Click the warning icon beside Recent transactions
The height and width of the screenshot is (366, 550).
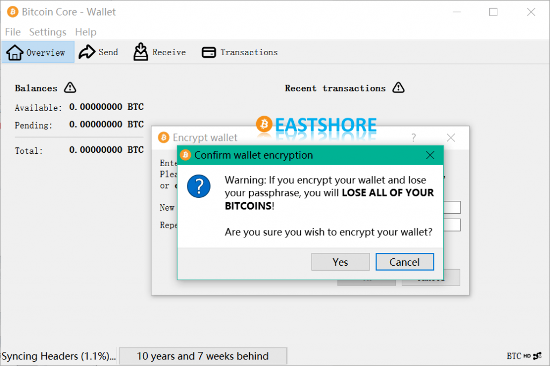(398, 88)
